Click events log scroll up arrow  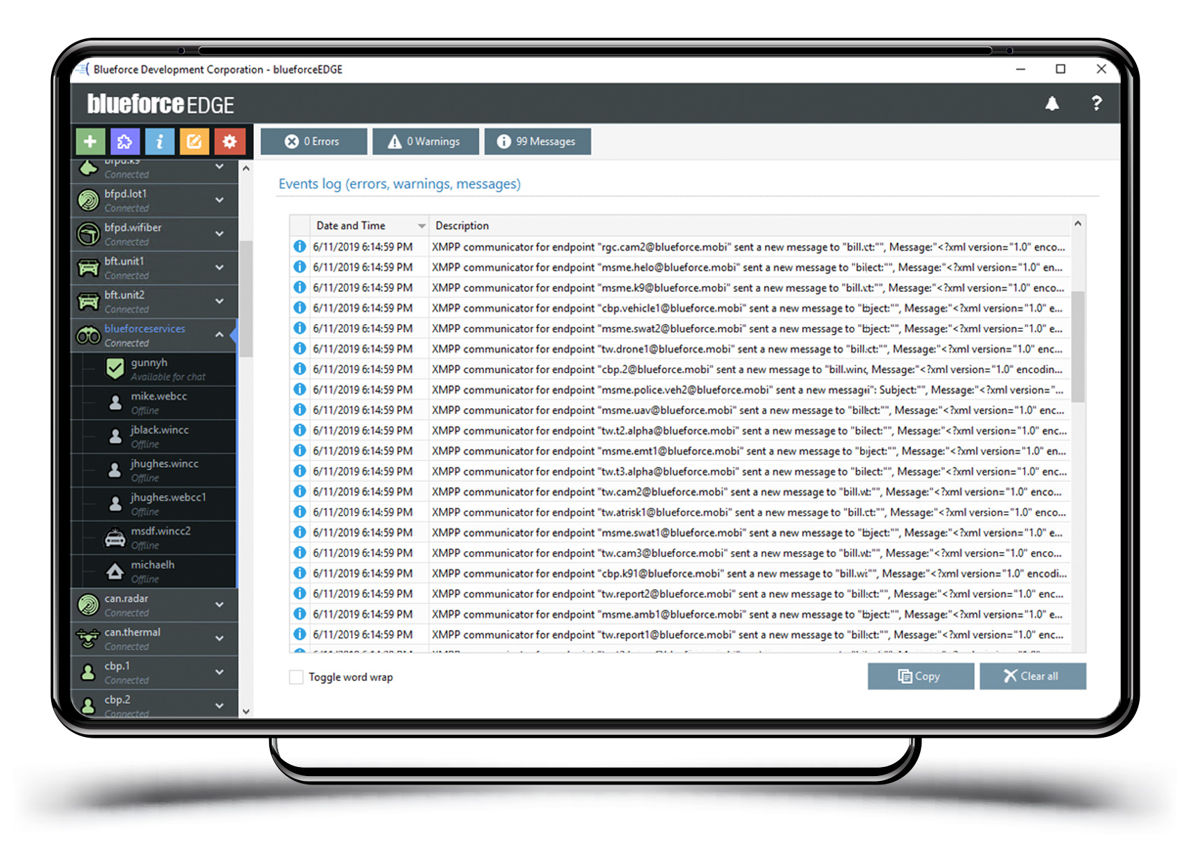click(x=1078, y=224)
